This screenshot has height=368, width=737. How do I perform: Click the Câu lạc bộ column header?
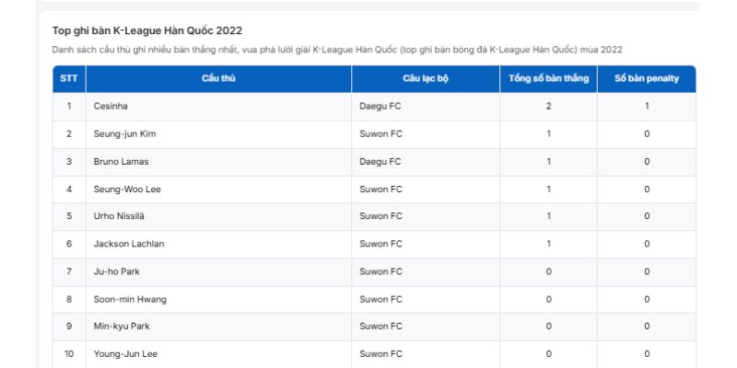click(426, 79)
